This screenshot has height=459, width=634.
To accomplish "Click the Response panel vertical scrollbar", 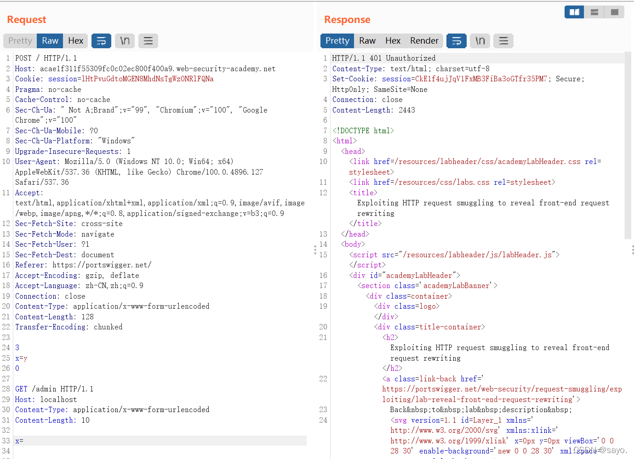I will [628, 146].
